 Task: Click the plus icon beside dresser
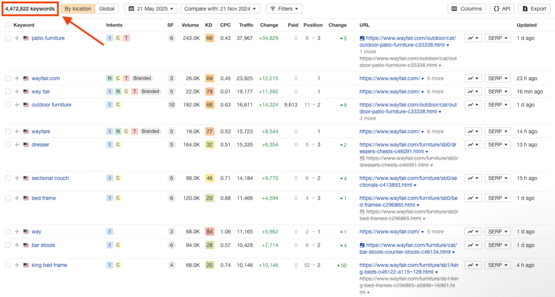(17, 145)
